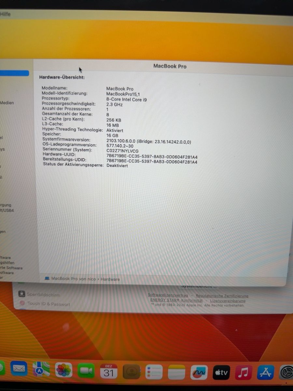
Task: Start FaceTime from the Dock
Action: 86,371
